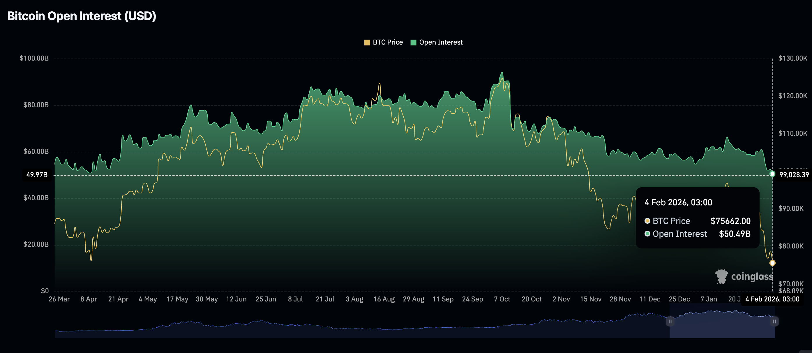
Task: Click the yellow BTC Price legend swatch
Action: click(x=367, y=43)
